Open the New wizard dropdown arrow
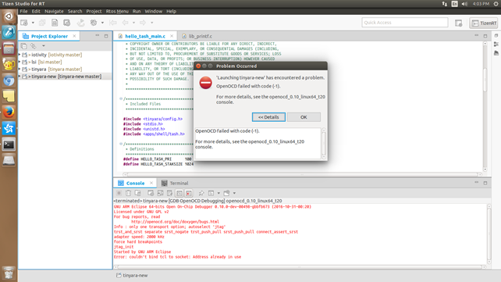Image resolution: width=501 pixels, height=282 pixels. [33, 23]
